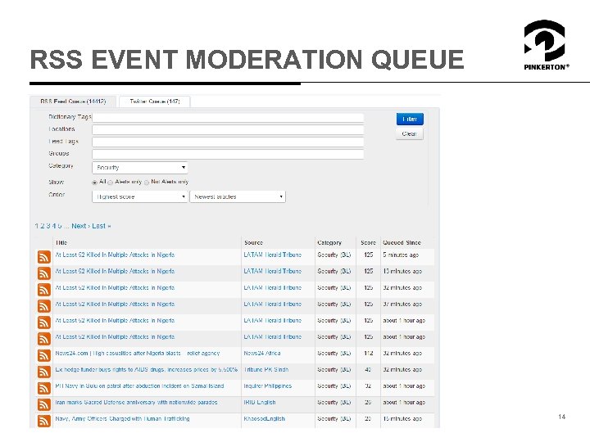This screenshot has height=442, width=590.
Task: Click '5 minutes ago' queued time cell
Action: point(401,255)
